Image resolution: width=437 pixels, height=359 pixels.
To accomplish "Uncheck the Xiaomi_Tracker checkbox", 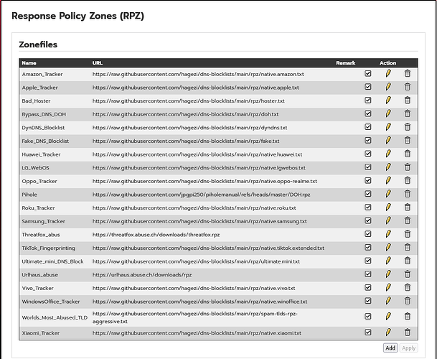I will tap(368, 332).
